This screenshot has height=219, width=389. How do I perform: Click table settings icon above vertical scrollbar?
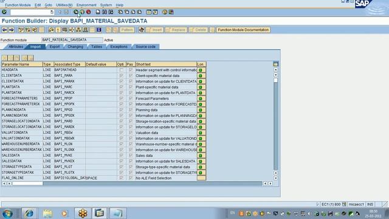(x=275, y=64)
